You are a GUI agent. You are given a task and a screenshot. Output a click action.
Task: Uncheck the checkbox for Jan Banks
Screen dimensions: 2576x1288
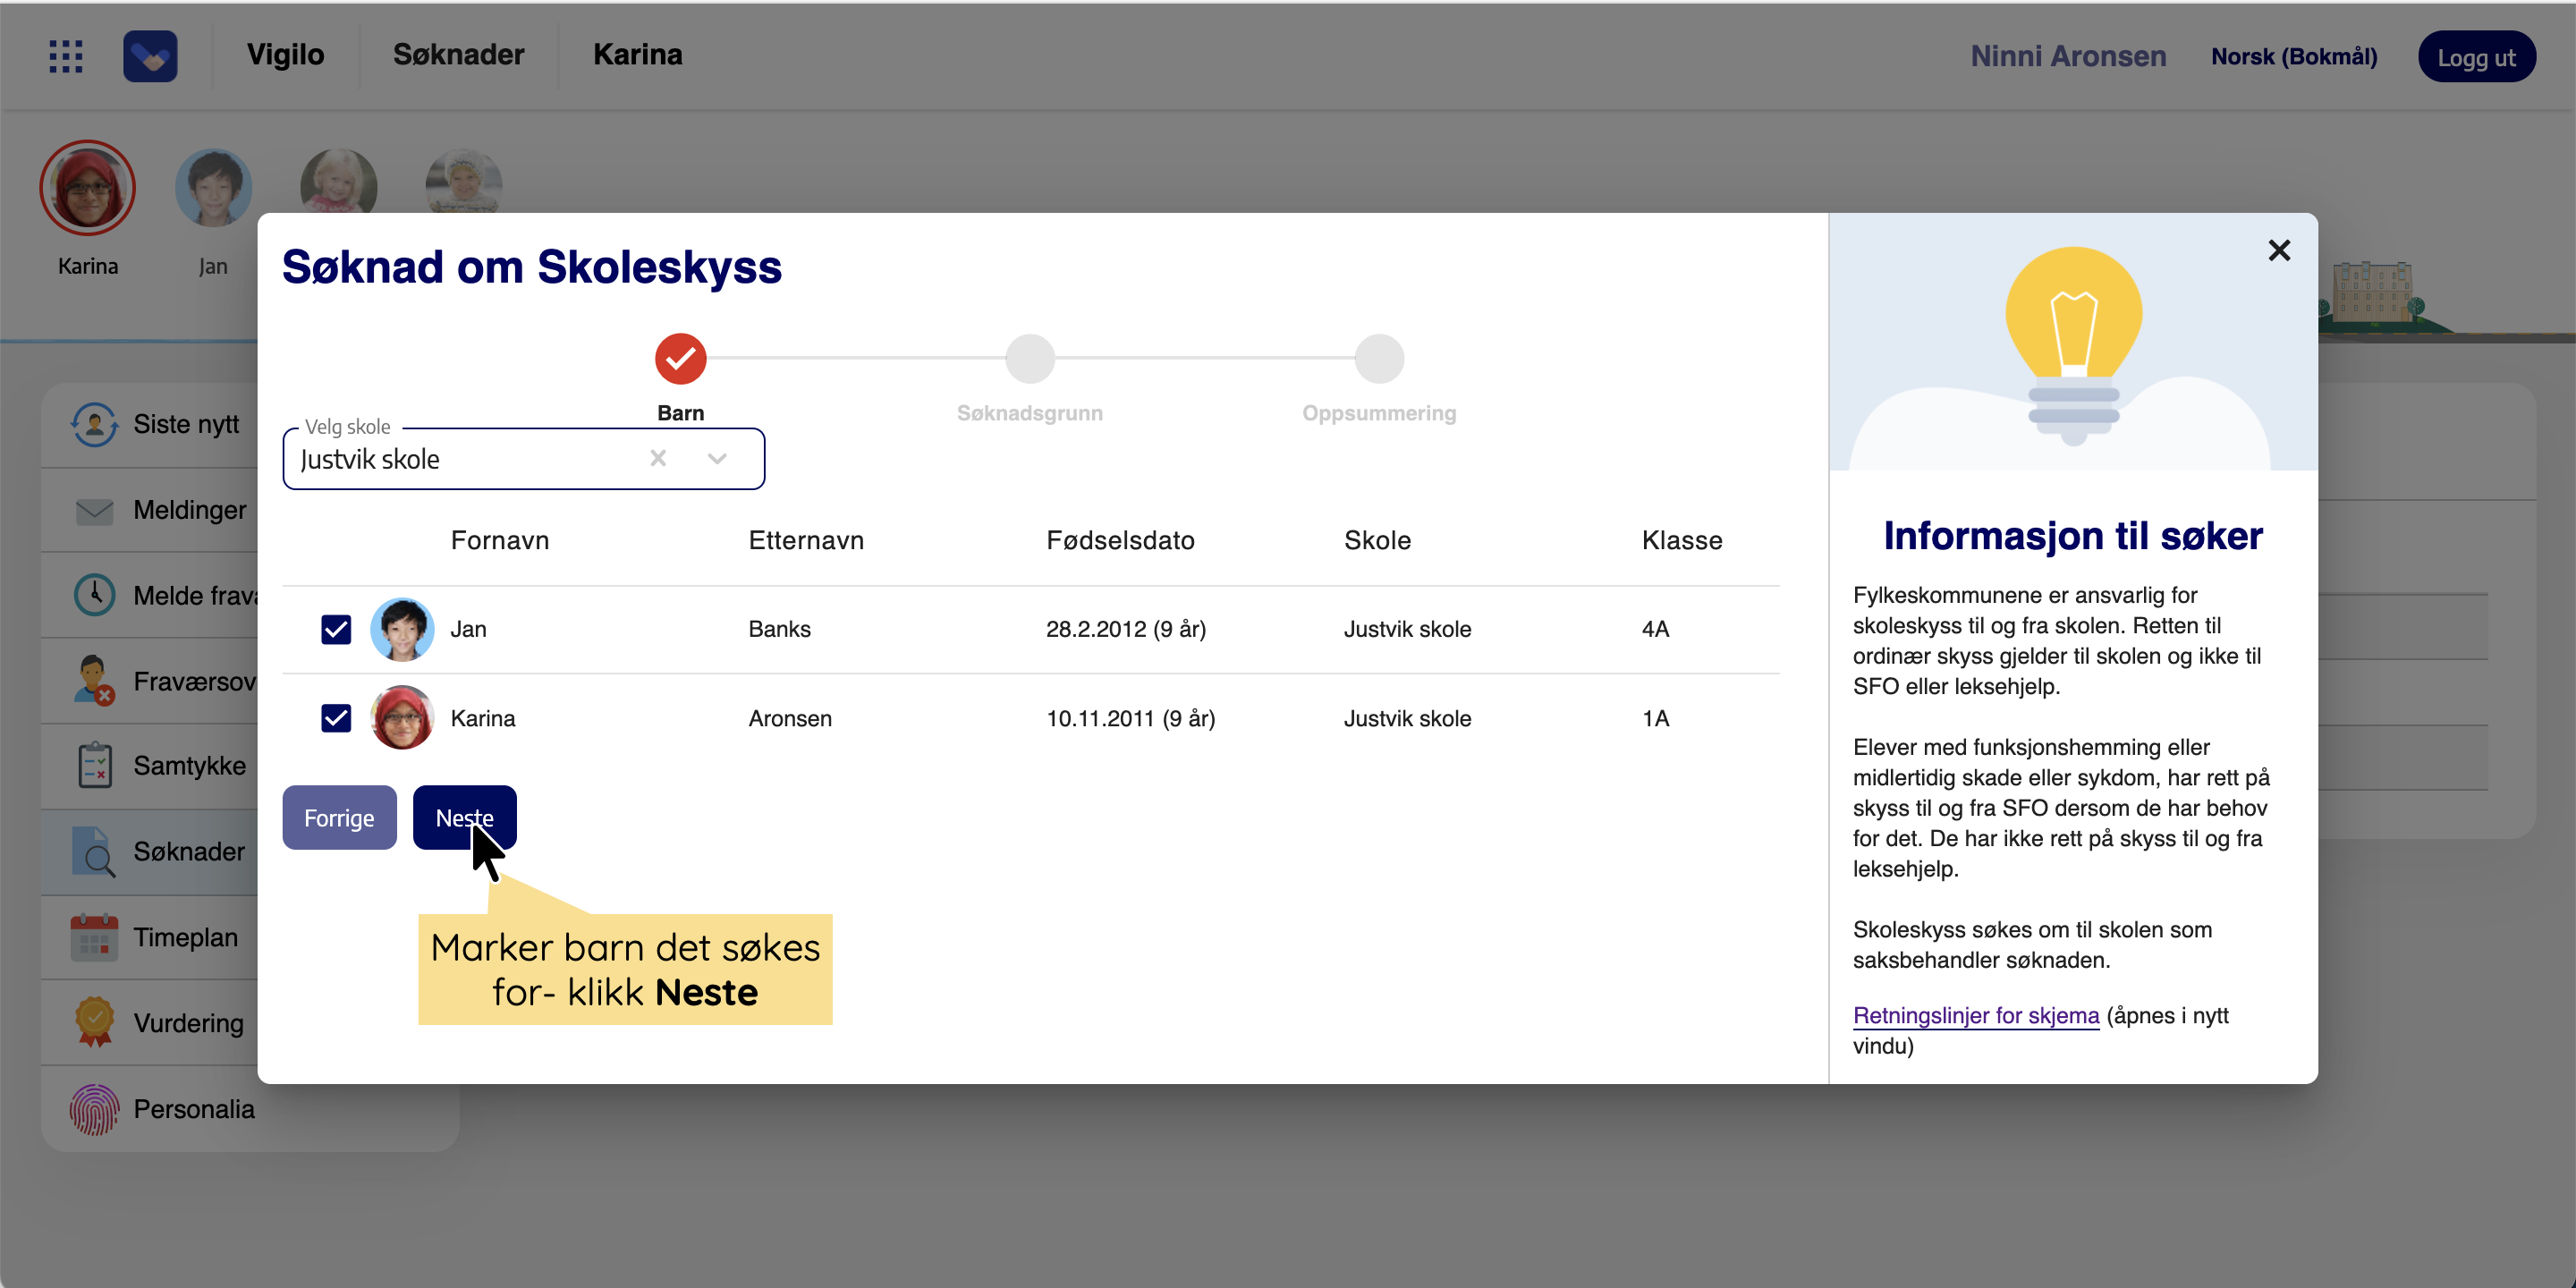tap(336, 629)
